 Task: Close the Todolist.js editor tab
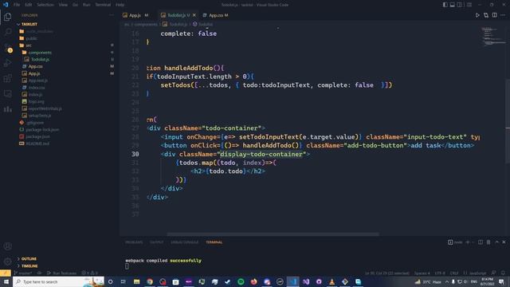point(194,15)
